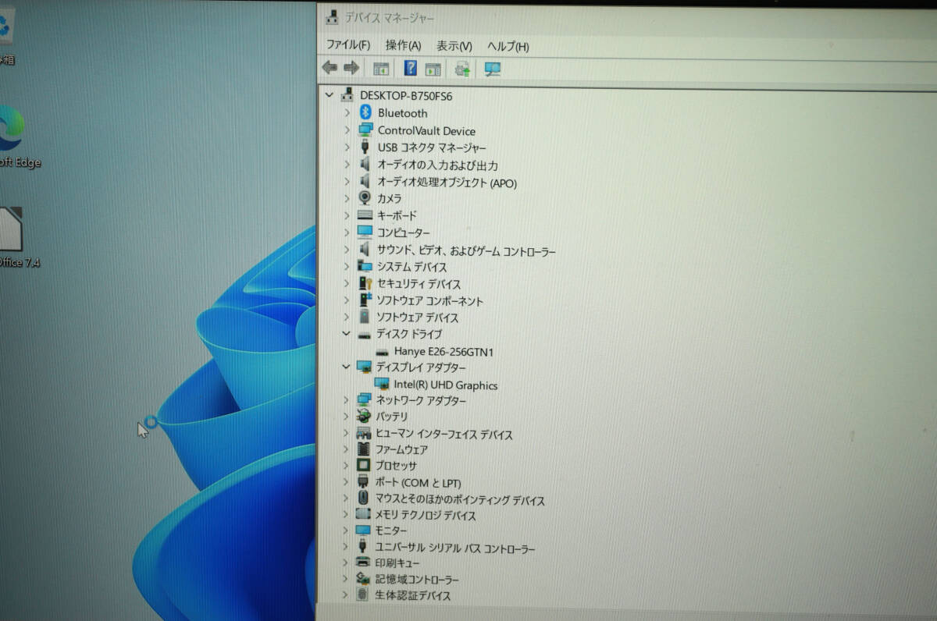Click the action pane toolbar icon beside Help
Viewport: 937px width, 621px height.
(x=433, y=69)
